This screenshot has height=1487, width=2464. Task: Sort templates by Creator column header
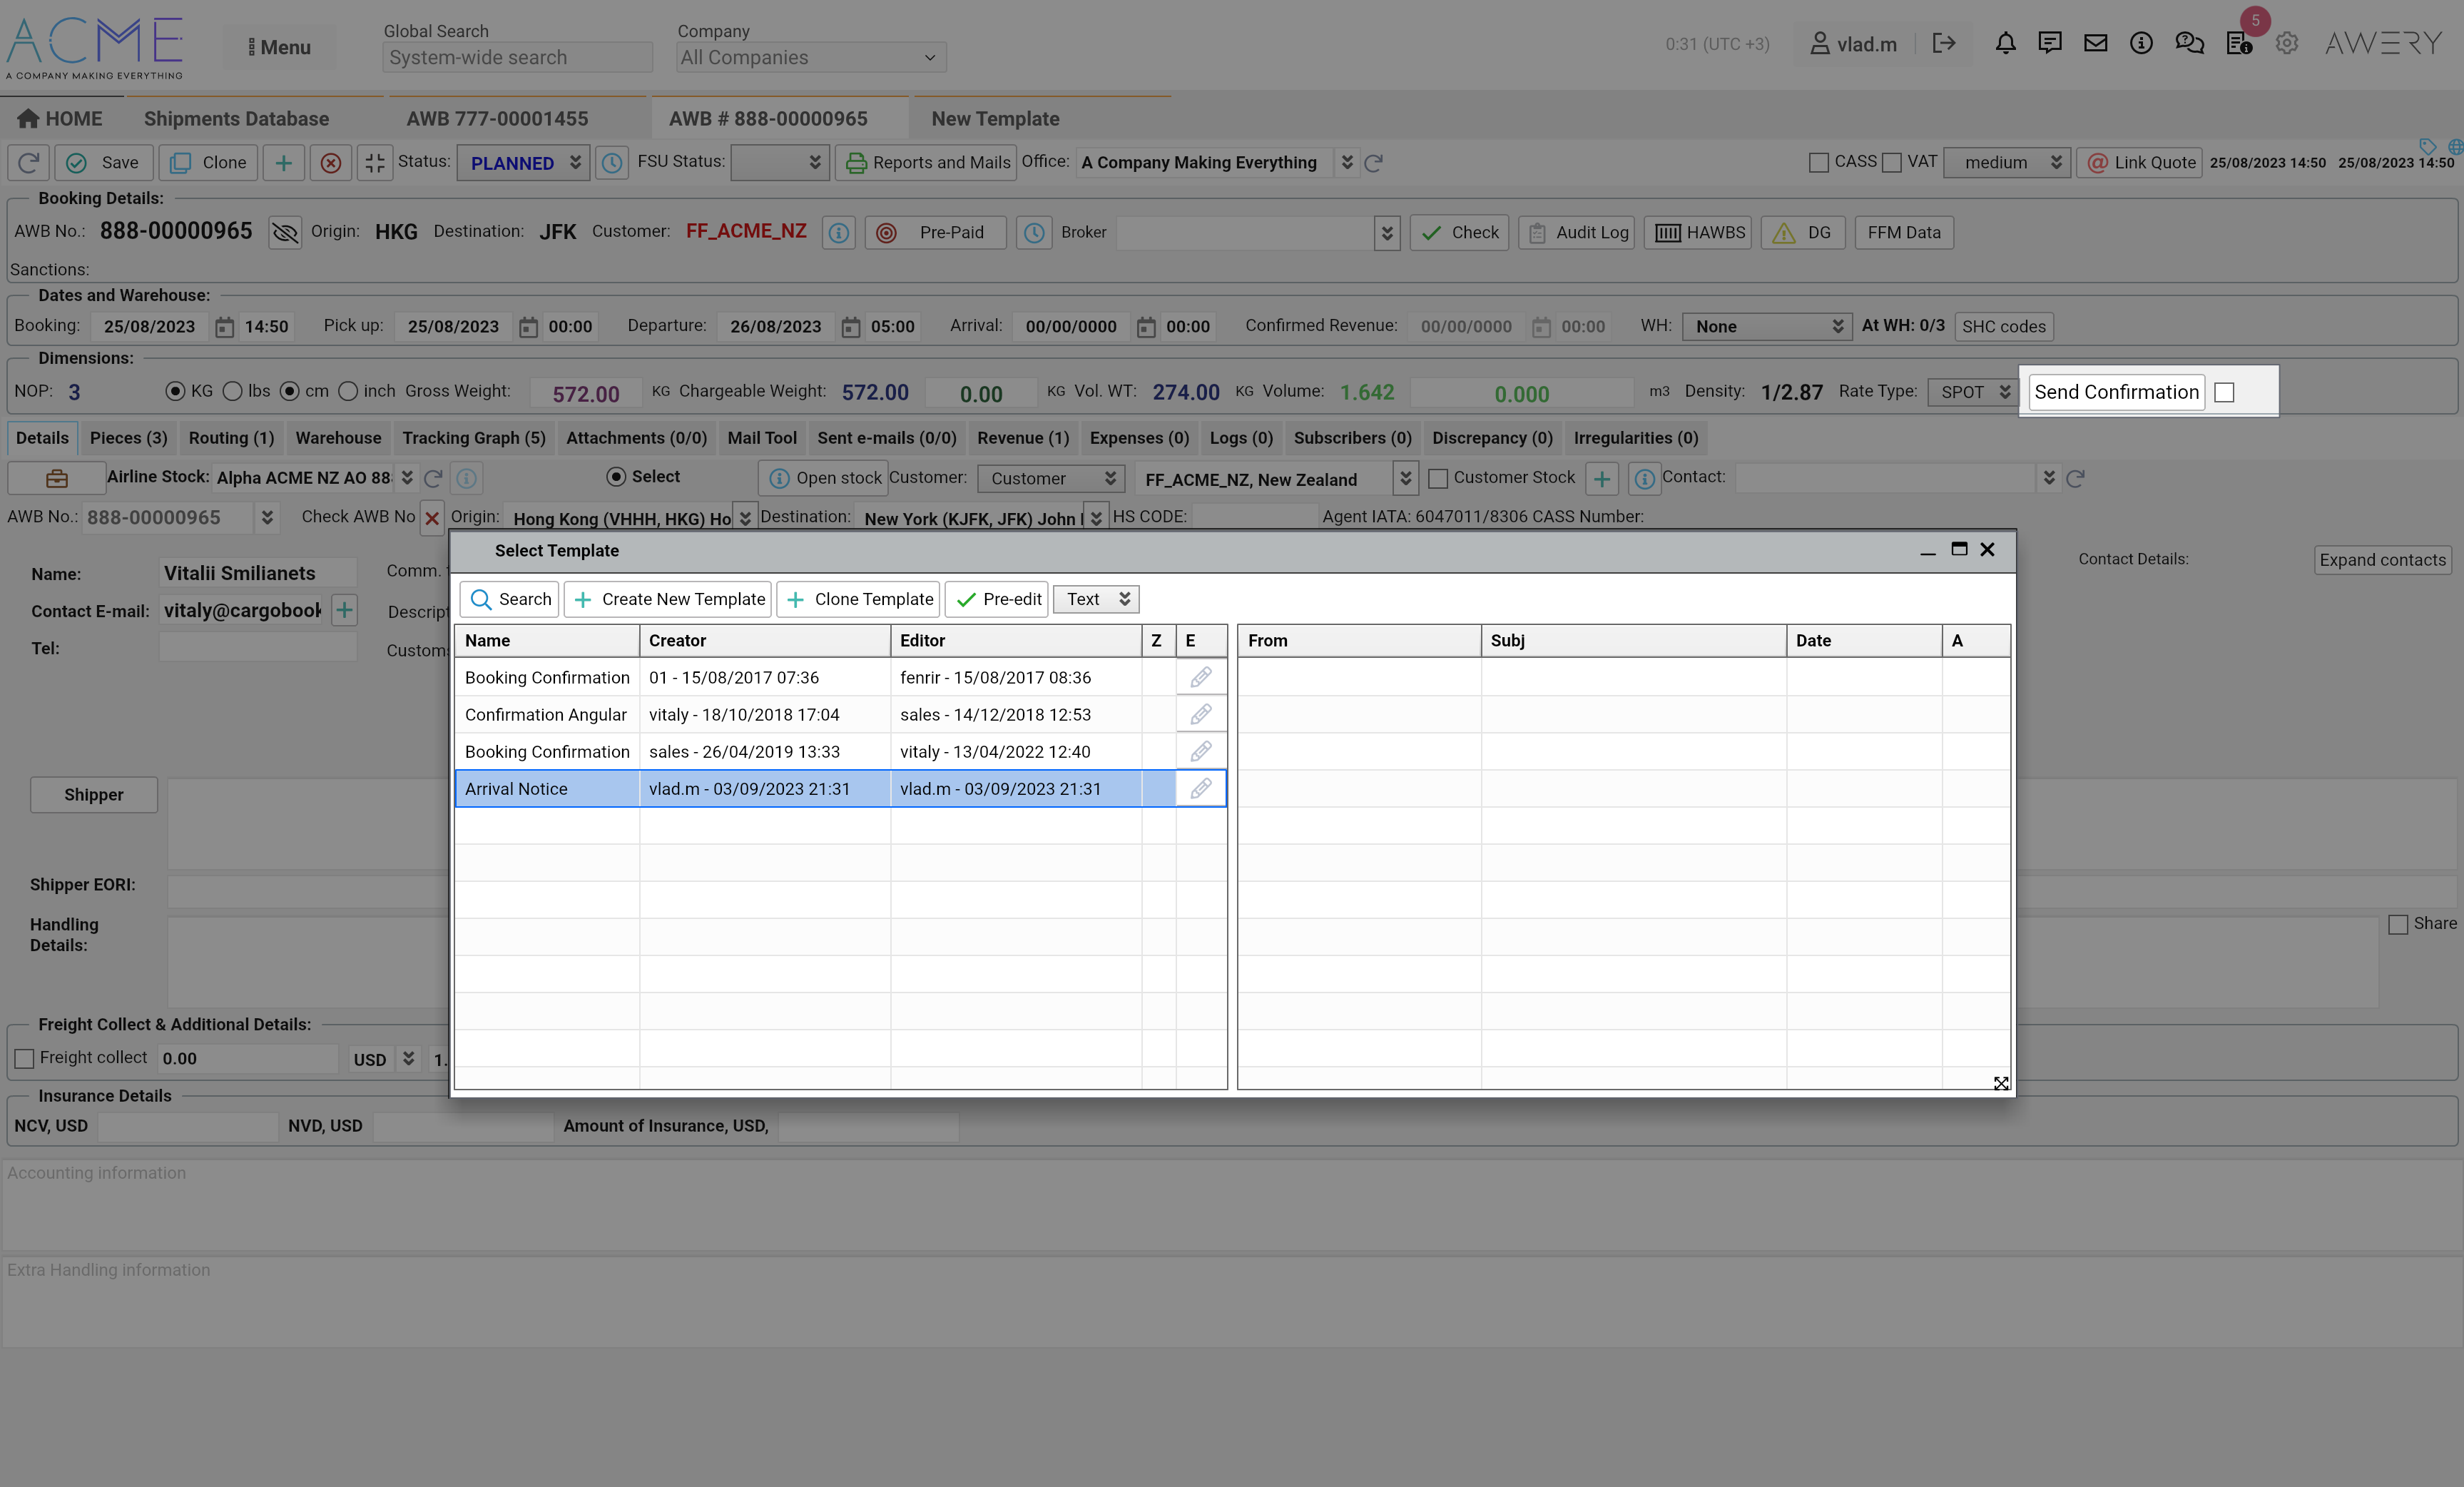tap(764, 641)
